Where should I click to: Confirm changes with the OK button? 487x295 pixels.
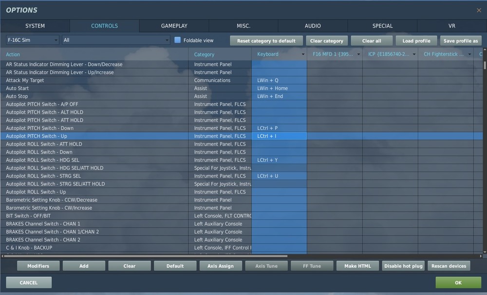point(457,282)
